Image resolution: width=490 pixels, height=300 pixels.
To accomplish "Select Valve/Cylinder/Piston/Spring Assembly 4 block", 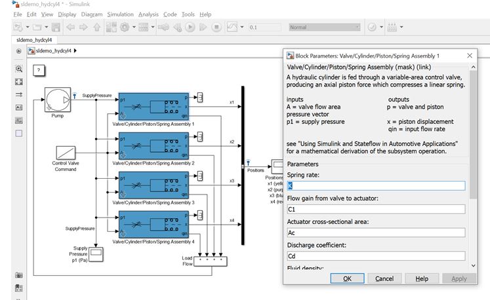I will (153, 225).
